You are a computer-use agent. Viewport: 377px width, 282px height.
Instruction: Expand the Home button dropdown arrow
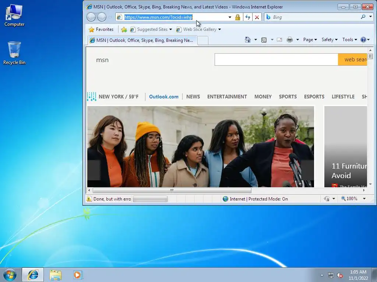[256, 40]
